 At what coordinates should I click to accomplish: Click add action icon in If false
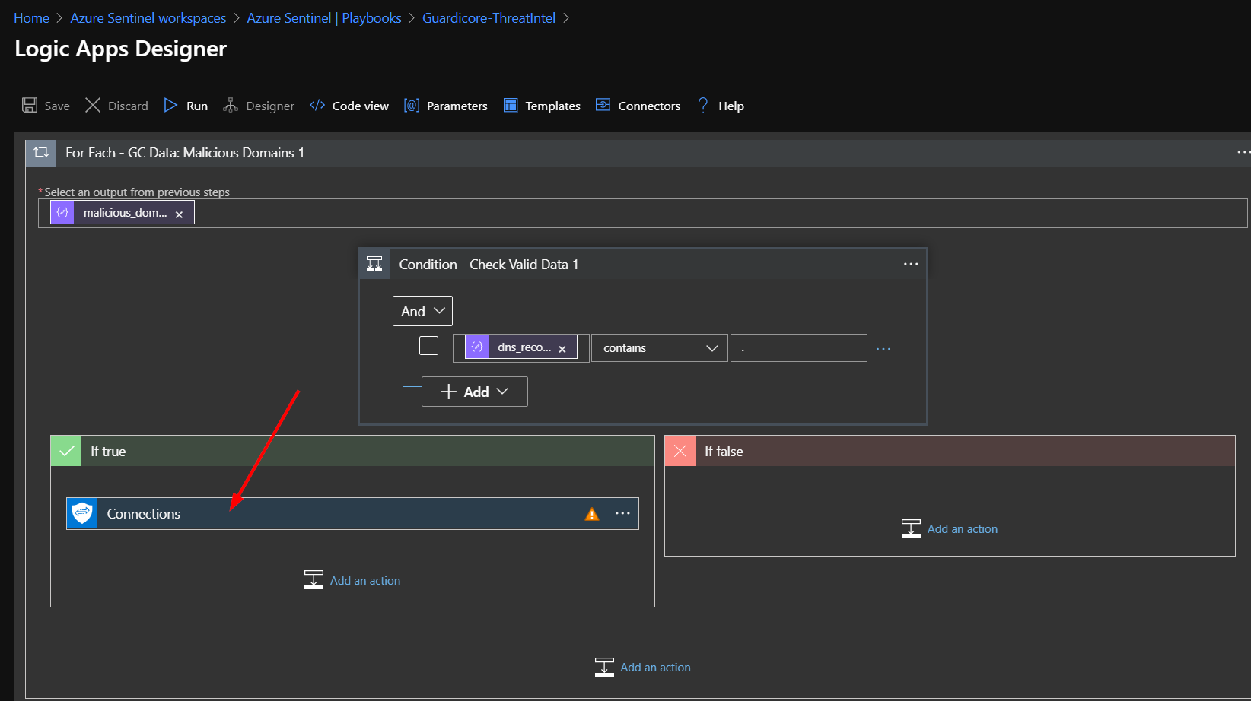(x=911, y=528)
